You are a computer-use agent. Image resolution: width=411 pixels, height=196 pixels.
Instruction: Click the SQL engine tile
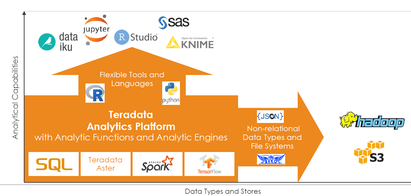54,164
